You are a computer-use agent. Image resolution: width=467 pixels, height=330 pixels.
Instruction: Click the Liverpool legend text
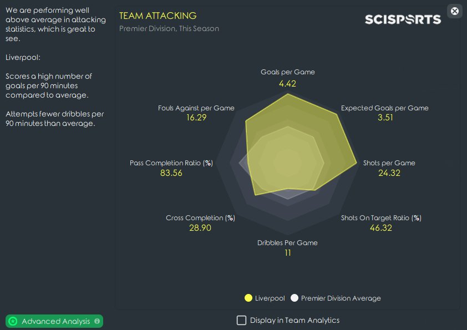(x=270, y=298)
